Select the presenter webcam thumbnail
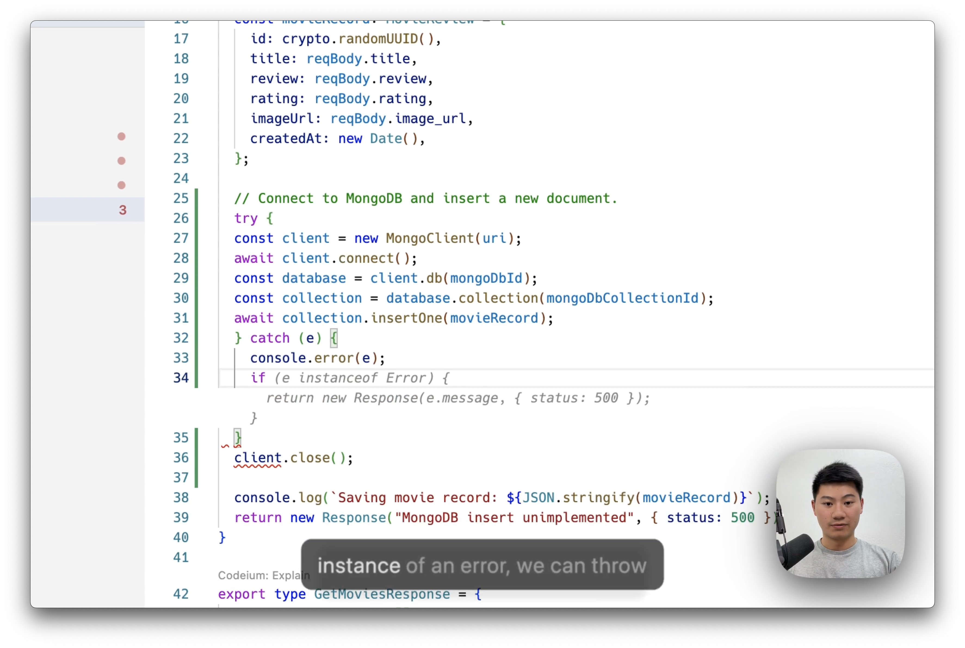 point(840,513)
